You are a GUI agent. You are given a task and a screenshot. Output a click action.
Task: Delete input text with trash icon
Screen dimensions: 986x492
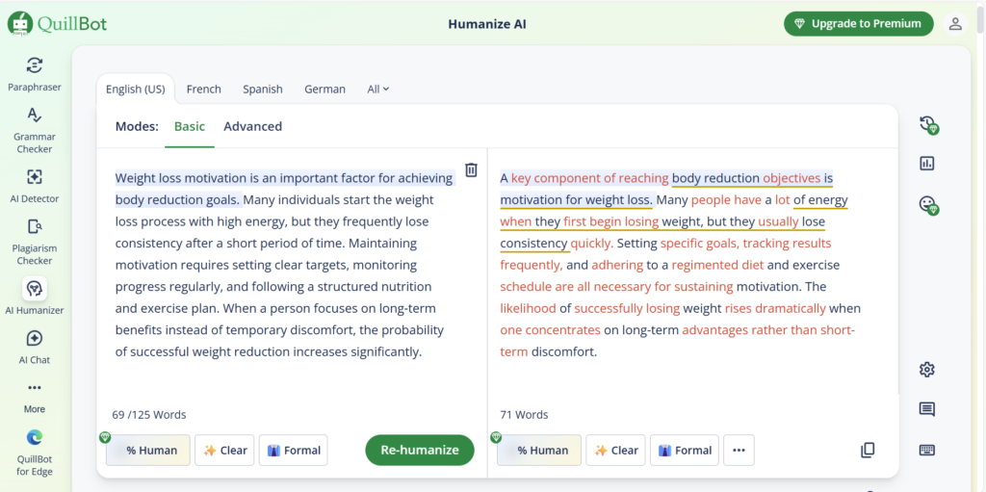(471, 170)
